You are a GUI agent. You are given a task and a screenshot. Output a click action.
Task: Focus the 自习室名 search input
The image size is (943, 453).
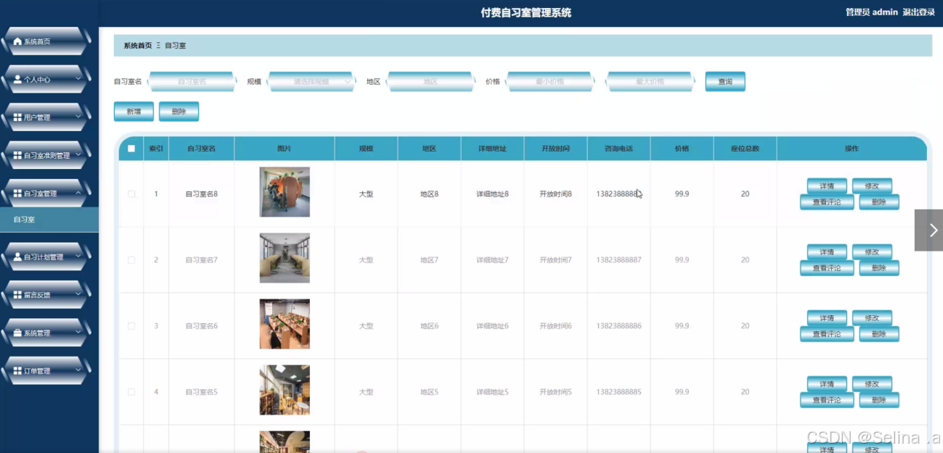(192, 82)
